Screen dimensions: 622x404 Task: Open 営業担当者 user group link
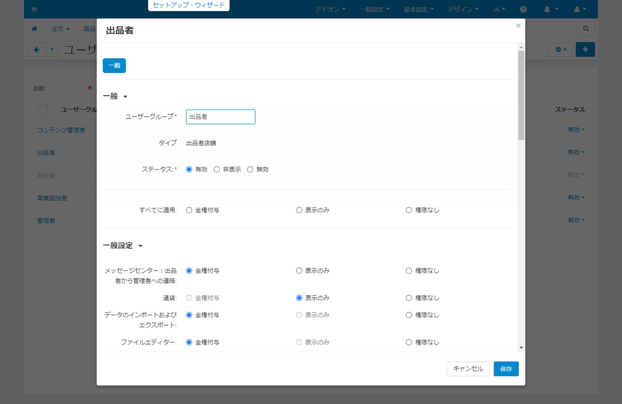[52, 198]
